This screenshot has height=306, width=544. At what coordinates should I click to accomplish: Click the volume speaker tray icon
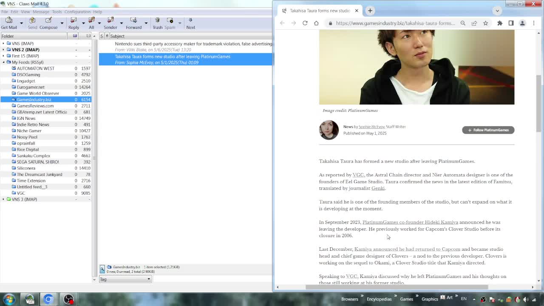coord(525,299)
